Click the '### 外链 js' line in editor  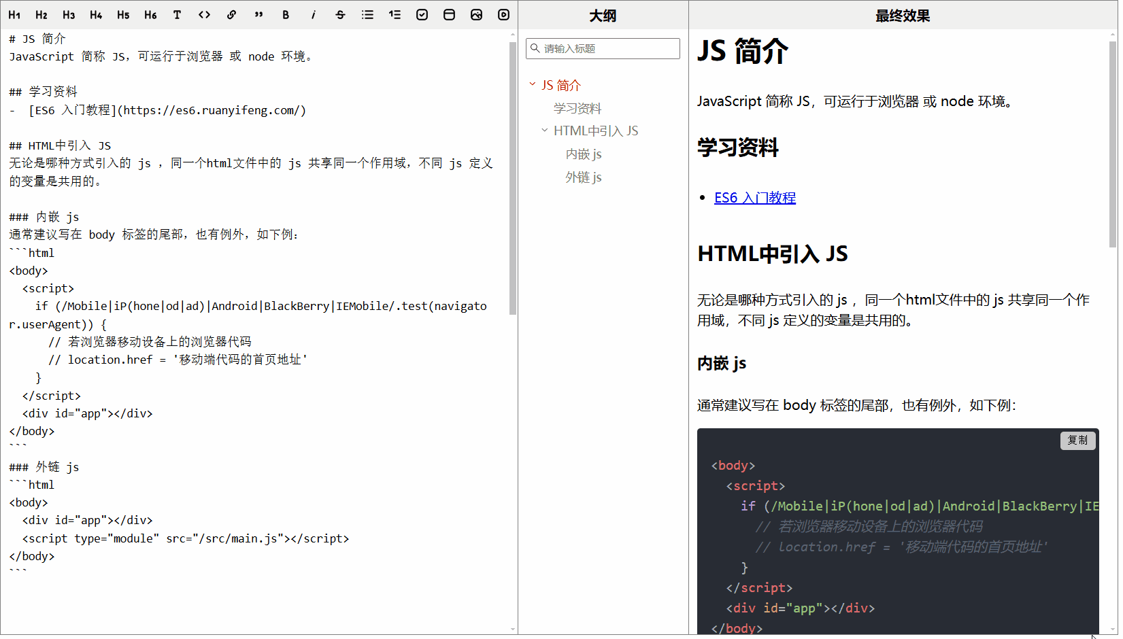click(44, 467)
